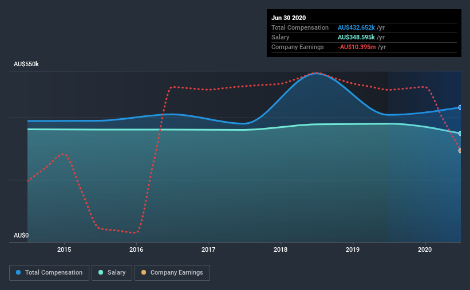Click the Company Earnings end-point marker
470x290 pixels.
tap(460, 151)
